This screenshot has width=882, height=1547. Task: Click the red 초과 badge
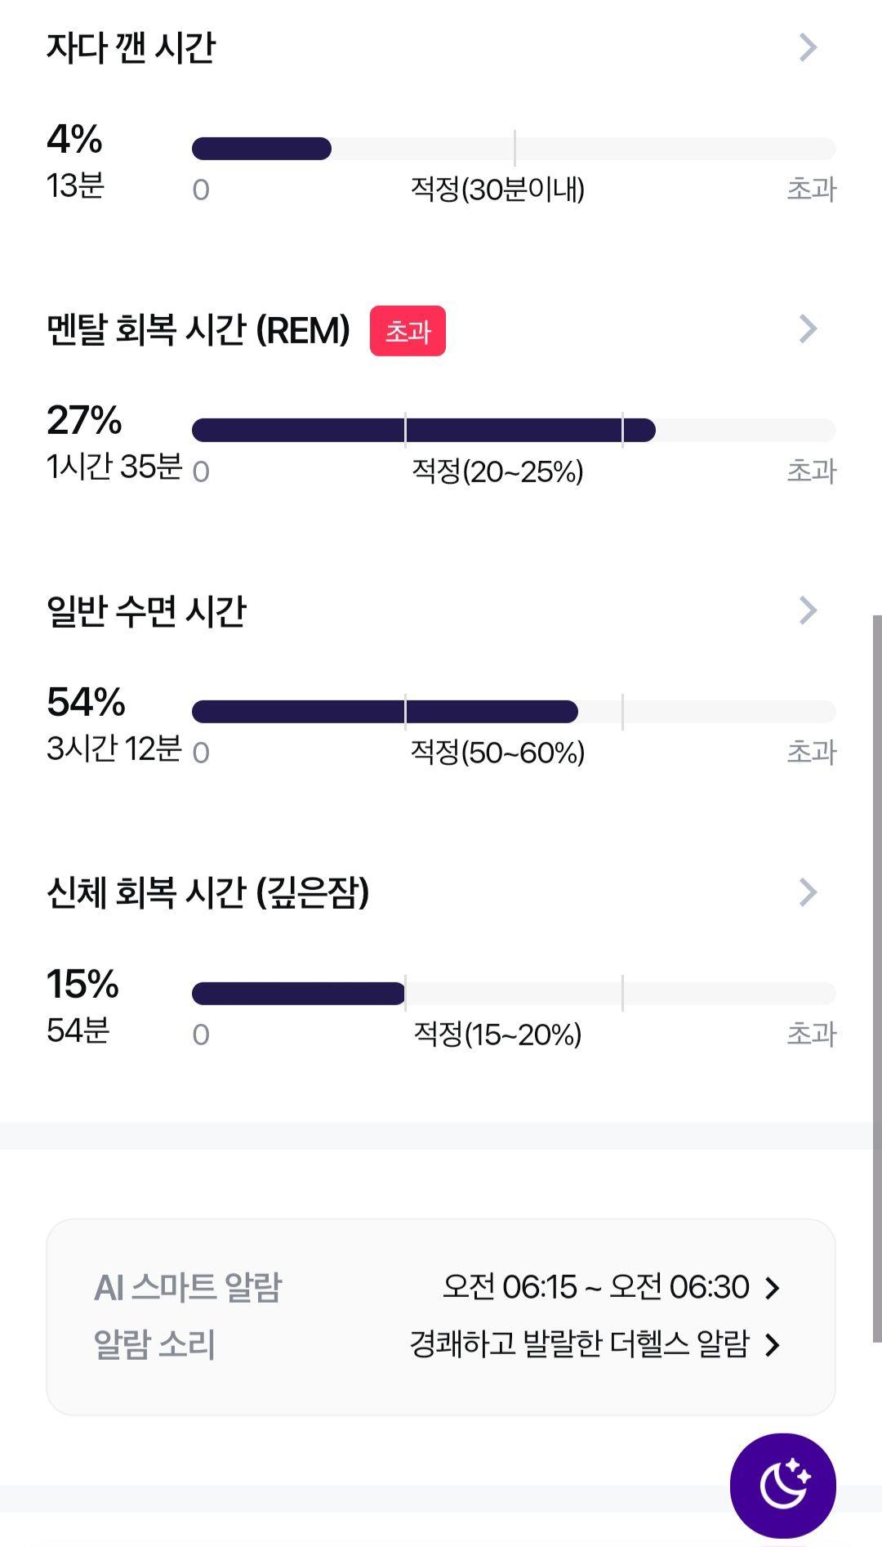click(408, 331)
